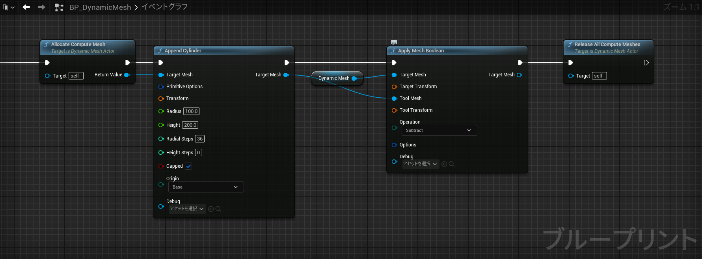Open Apply Mesh Boolean Debug asset selector
Viewport: 702px width, 259px height.
click(421, 164)
